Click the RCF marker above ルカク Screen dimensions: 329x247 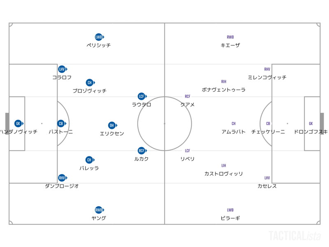click(x=142, y=151)
